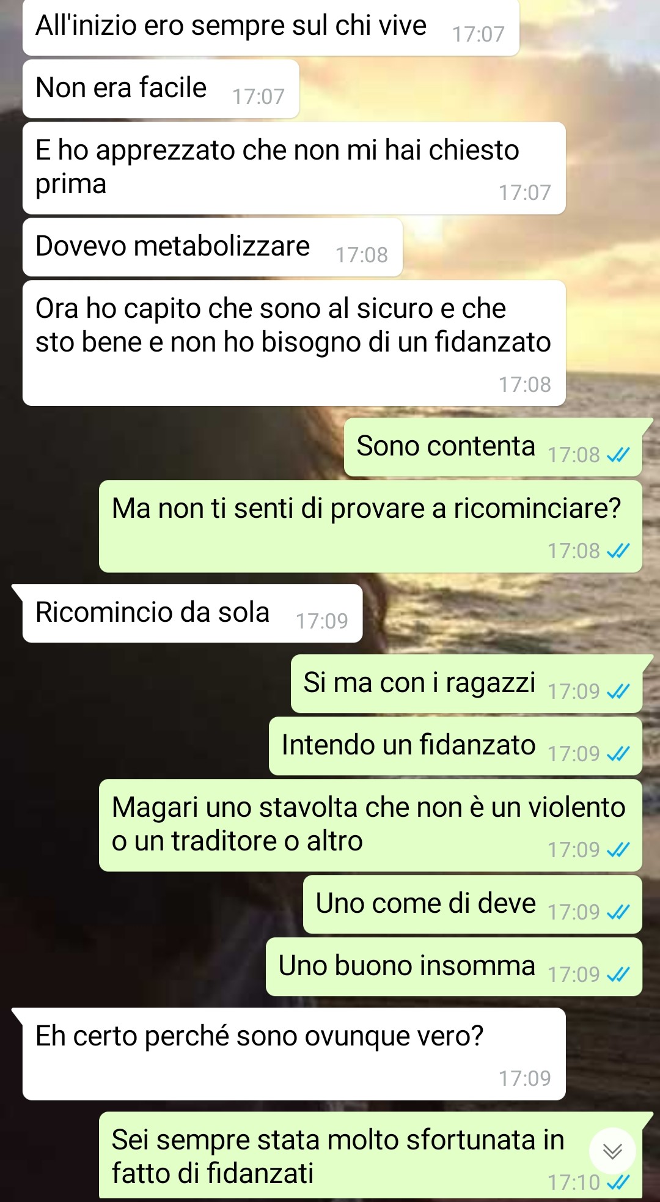Image resolution: width=660 pixels, height=1202 pixels.
Task: Tap blue read ticks on 'Sono contenta'
Action: click(x=618, y=455)
